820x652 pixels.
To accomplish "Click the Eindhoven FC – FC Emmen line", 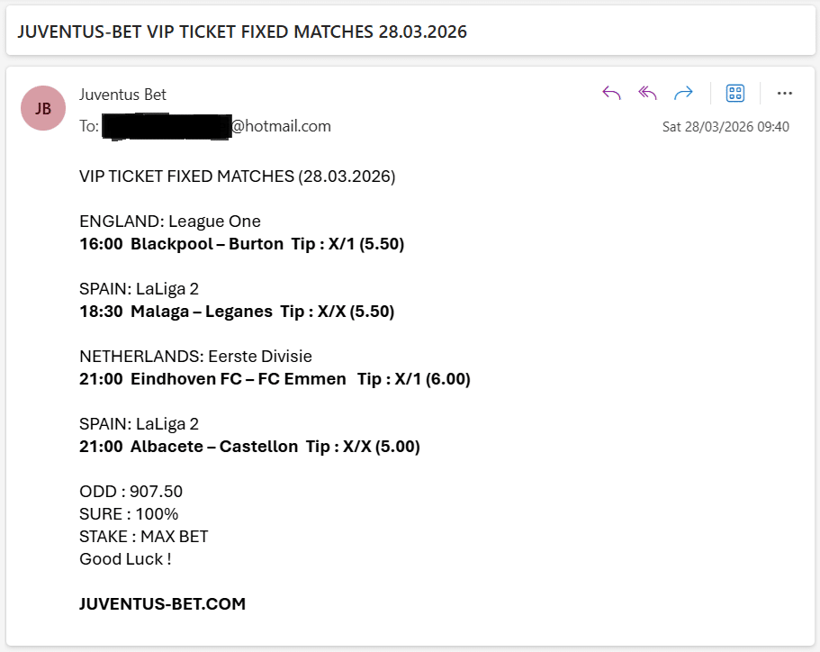I will click(275, 379).
